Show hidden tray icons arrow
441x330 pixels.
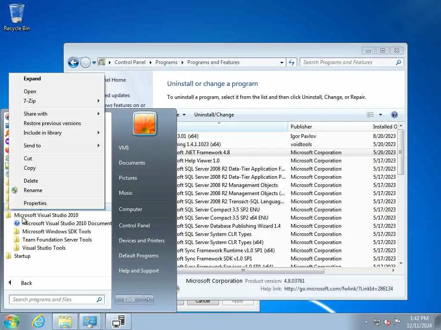tap(366, 322)
